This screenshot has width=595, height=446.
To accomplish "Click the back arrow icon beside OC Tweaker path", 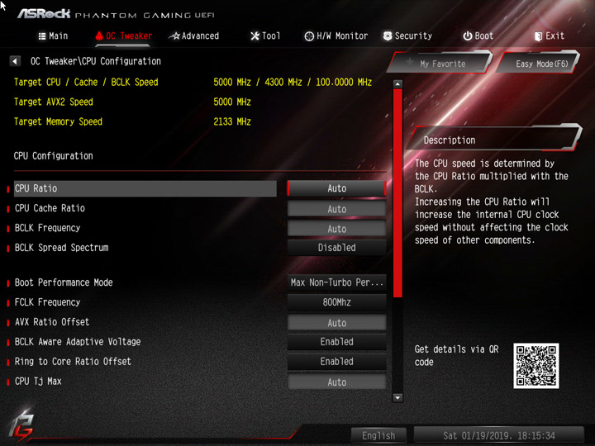I will [x=15, y=61].
